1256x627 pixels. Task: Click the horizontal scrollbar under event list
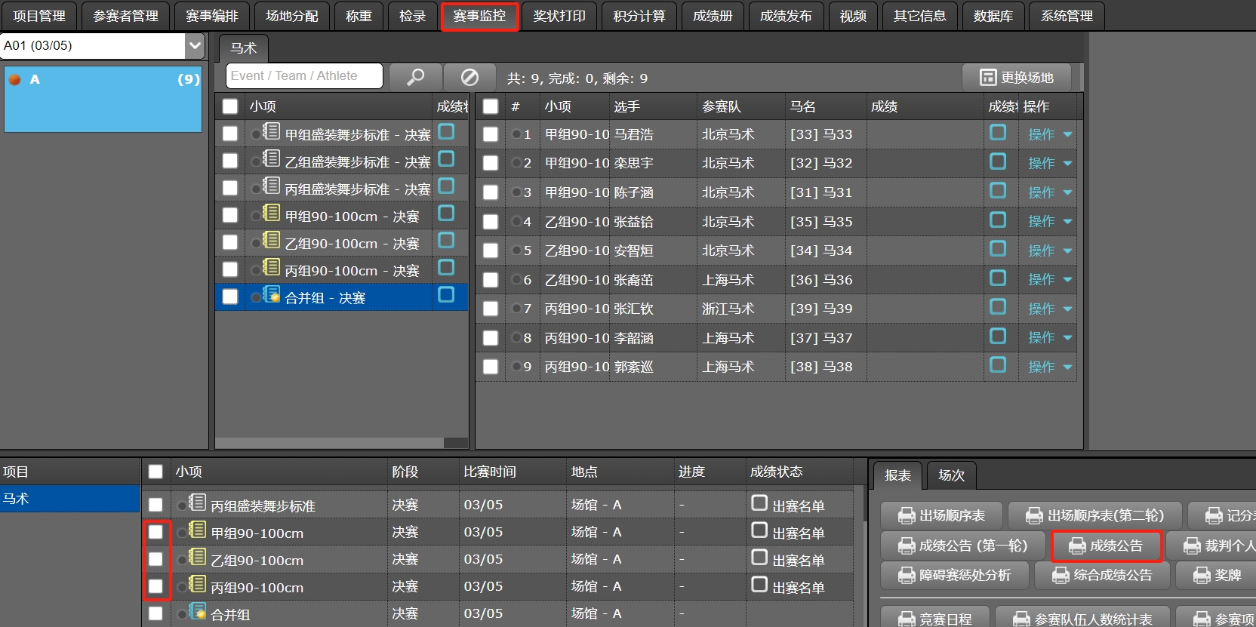341,443
